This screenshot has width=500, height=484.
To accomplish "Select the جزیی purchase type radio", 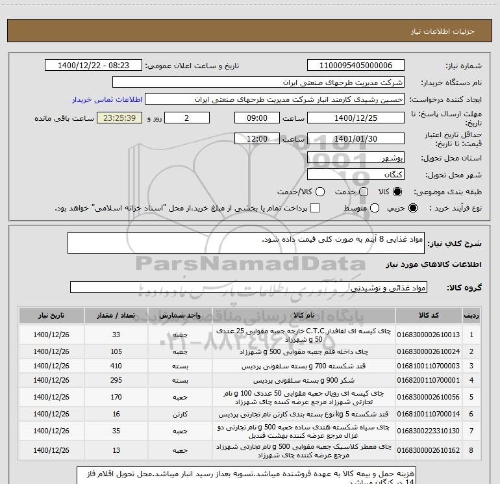I will (x=412, y=208).
